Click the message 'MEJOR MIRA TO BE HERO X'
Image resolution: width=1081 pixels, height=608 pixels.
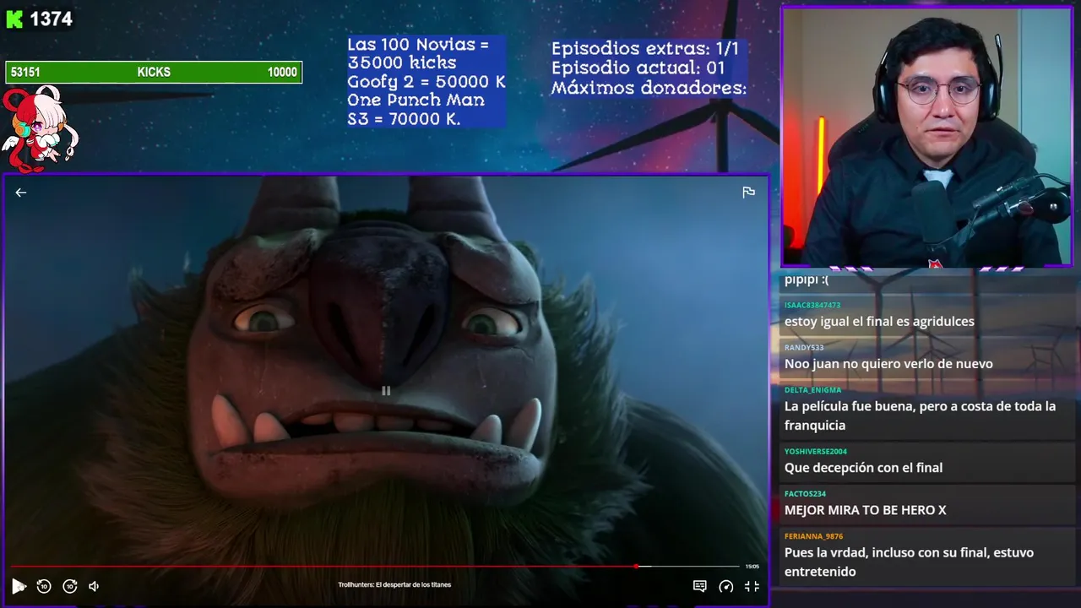(865, 510)
